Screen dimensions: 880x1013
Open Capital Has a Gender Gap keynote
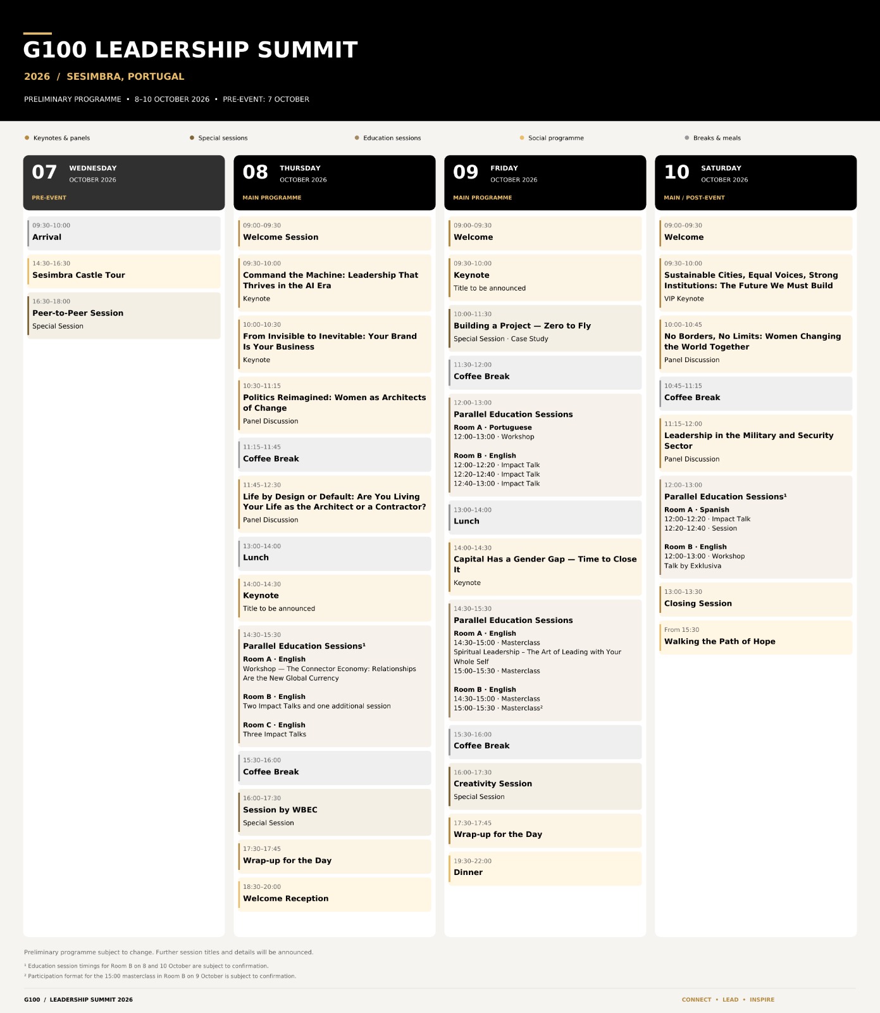[545, 567]
